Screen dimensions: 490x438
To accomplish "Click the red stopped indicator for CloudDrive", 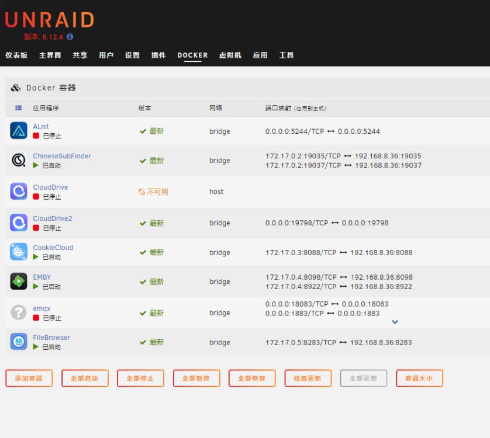I will (36, 196).
